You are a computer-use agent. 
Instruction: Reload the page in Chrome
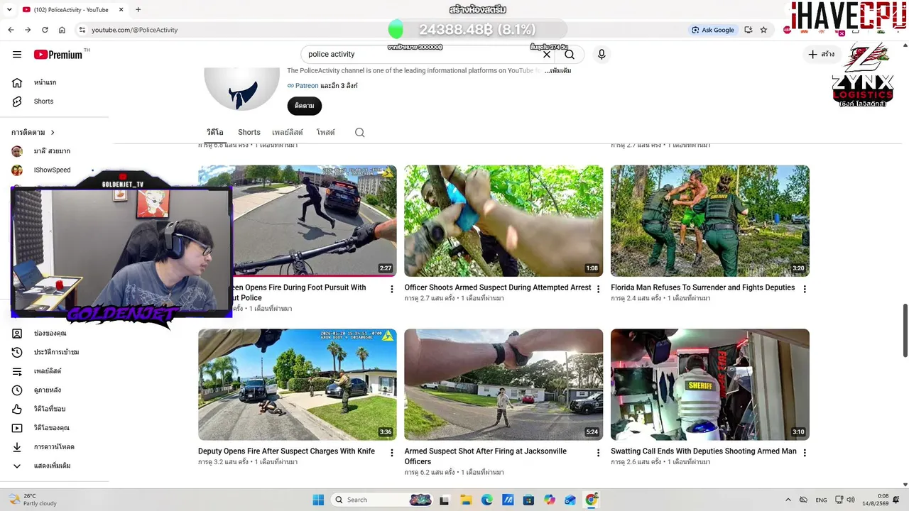click(x=45, y=30)
